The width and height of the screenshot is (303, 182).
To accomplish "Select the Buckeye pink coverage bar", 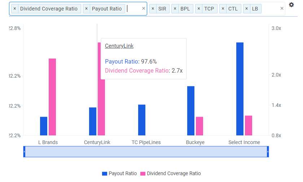I will point(199,126).
